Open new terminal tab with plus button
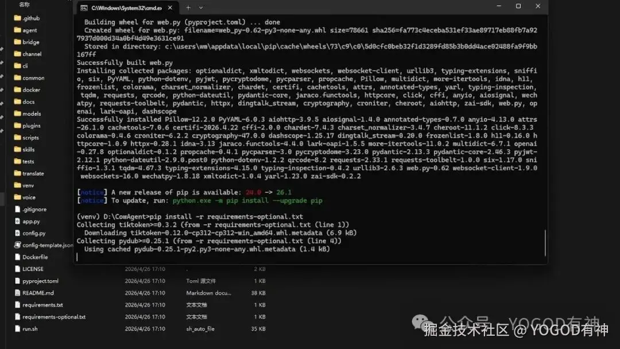 point(188,7)
